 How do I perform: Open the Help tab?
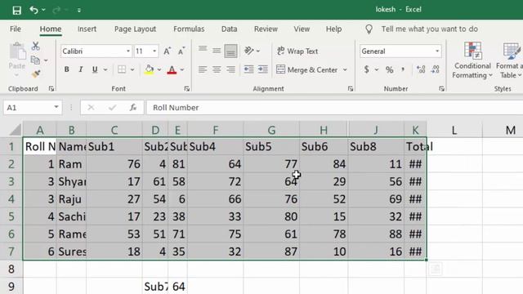pos(334,29)
